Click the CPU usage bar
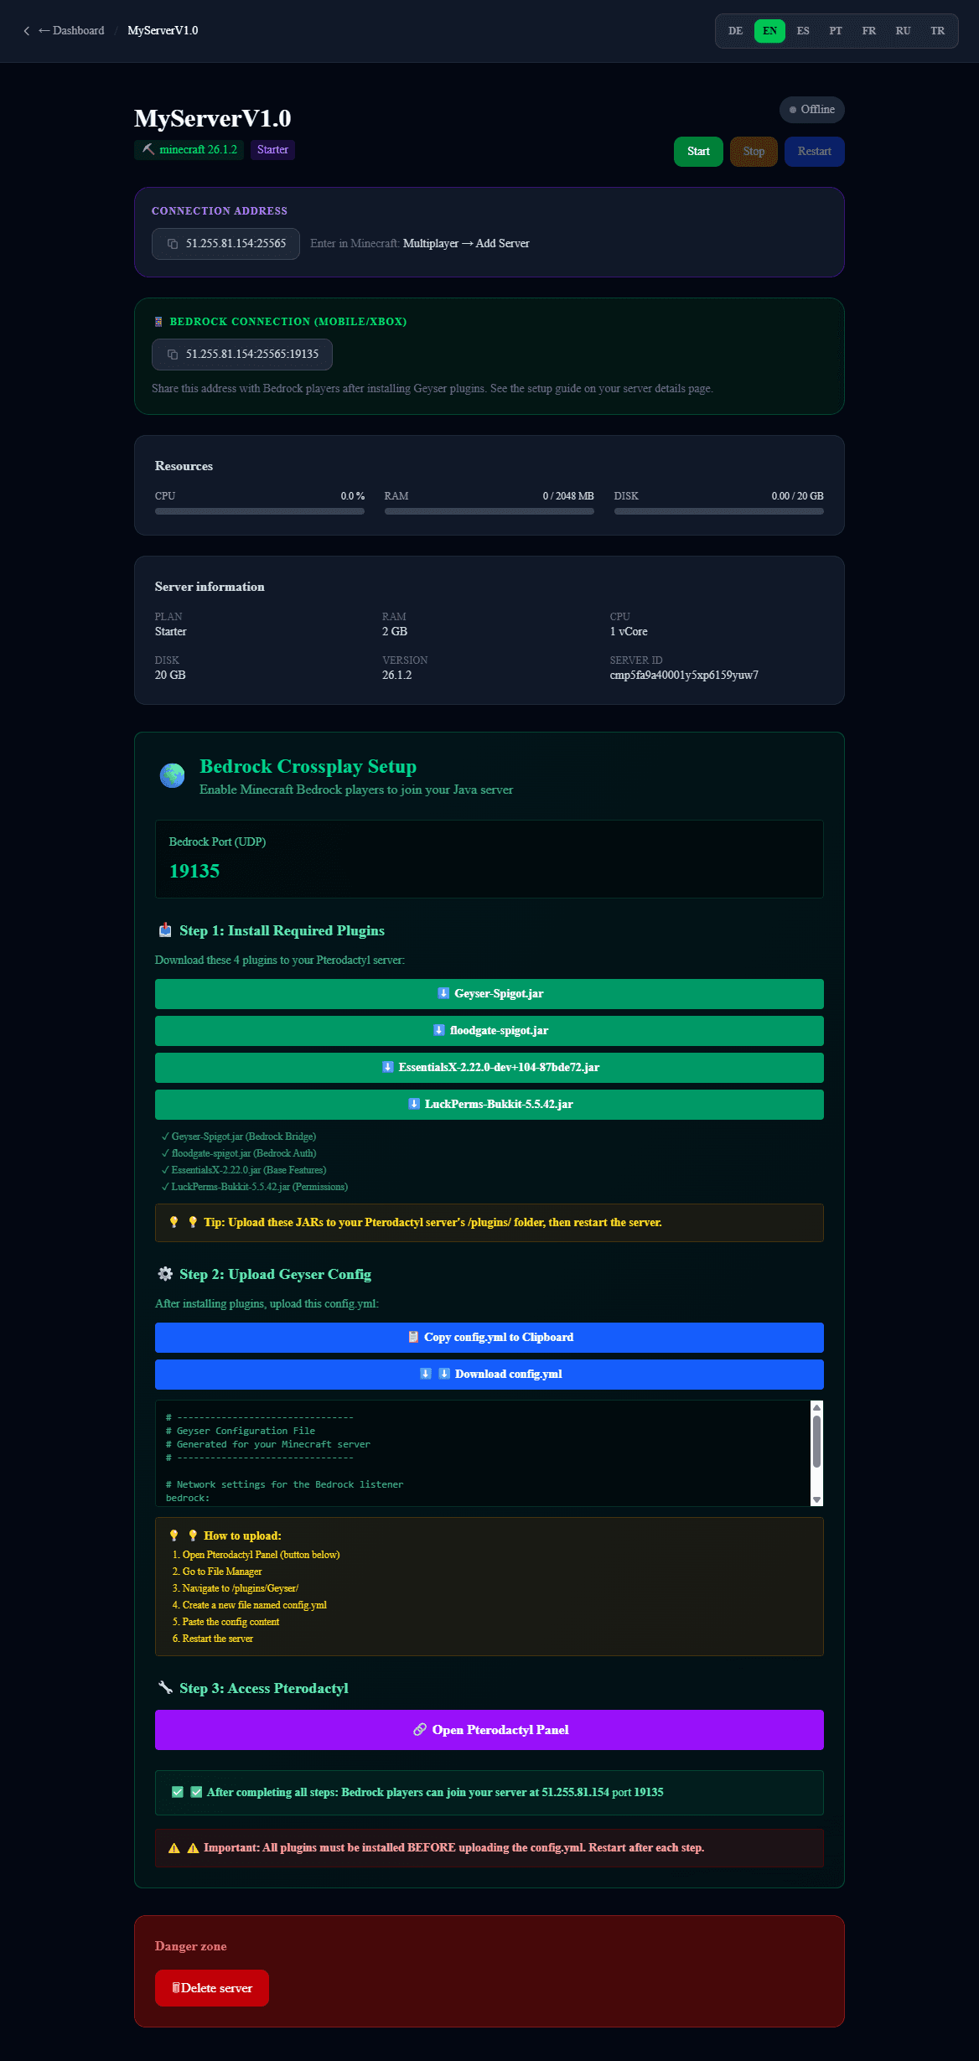The image size is (979, 2061). 260,511
